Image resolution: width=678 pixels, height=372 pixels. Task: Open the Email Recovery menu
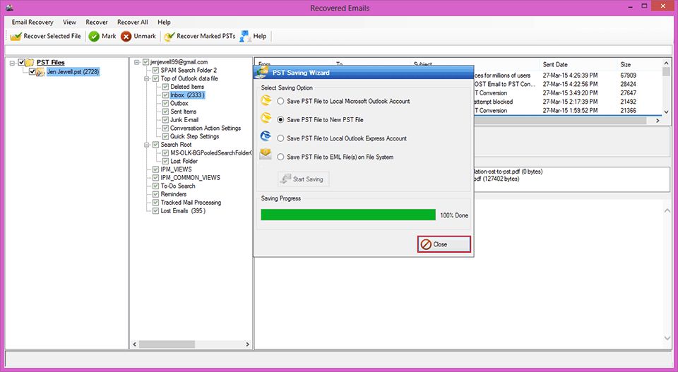(32, 22)
